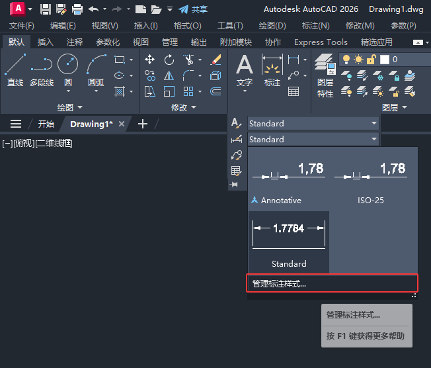
Task: Expand the Draw (绘图) panel
Action: point(70,107)
